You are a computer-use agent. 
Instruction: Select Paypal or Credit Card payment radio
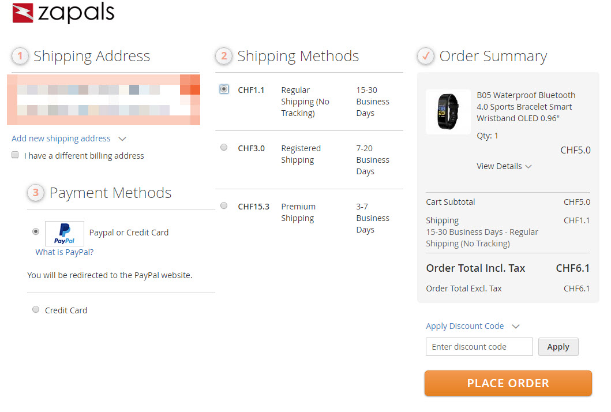[x=36, y=231]
